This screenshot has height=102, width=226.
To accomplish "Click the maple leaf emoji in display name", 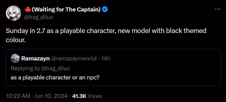I will click(x=28, y=10).
